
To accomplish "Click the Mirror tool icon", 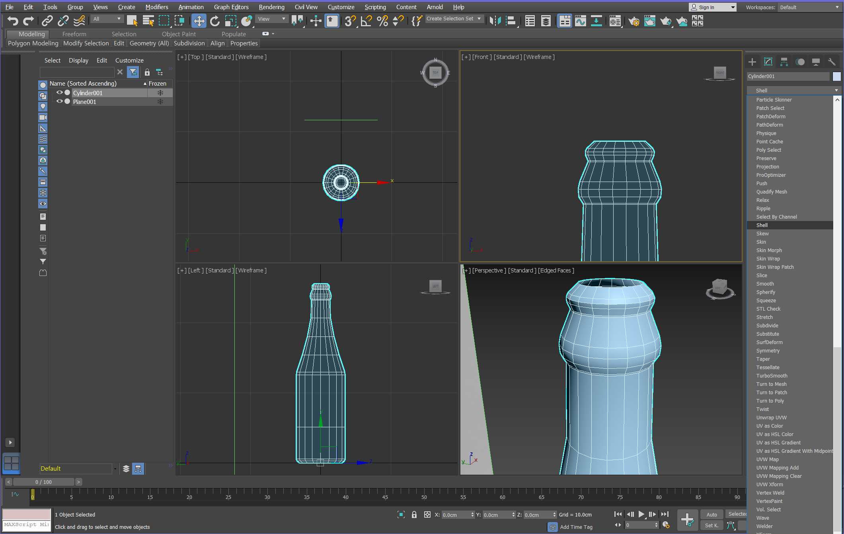I will coord(495,21).
